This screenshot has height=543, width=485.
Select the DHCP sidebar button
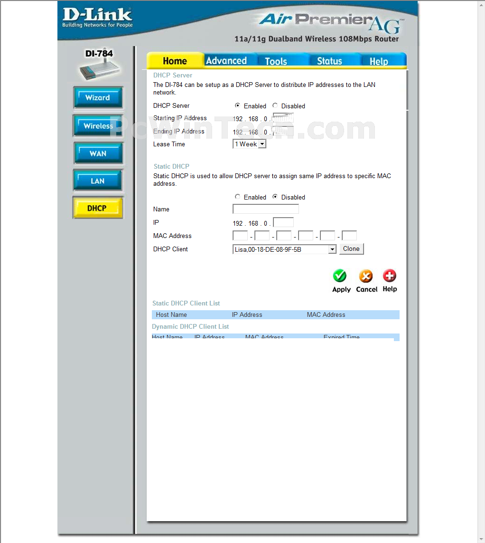click(98, 208)
